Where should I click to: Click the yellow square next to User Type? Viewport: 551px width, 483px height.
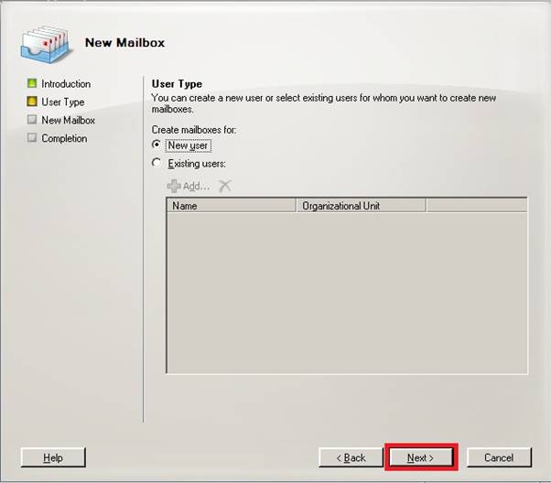click(32, 102)
